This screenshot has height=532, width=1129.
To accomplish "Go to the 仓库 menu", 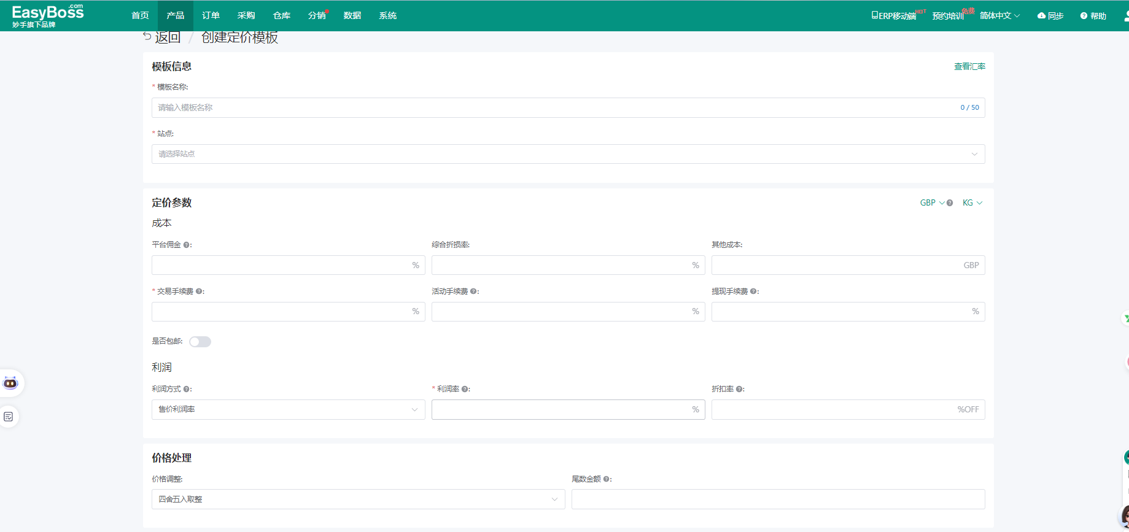I will tap(282, 15).
